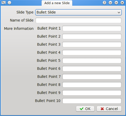Select the Bullet Slide combo box
This screenshot has height=116, width=126.
pos(78,12)
